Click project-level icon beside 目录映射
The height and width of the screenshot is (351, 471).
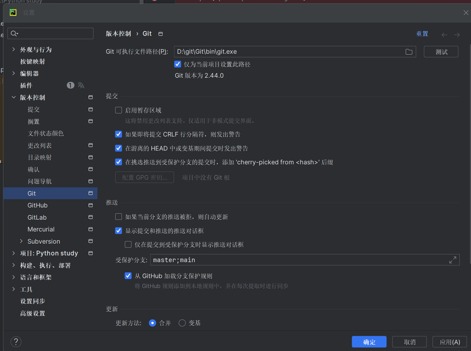click(x=91, y=157)
